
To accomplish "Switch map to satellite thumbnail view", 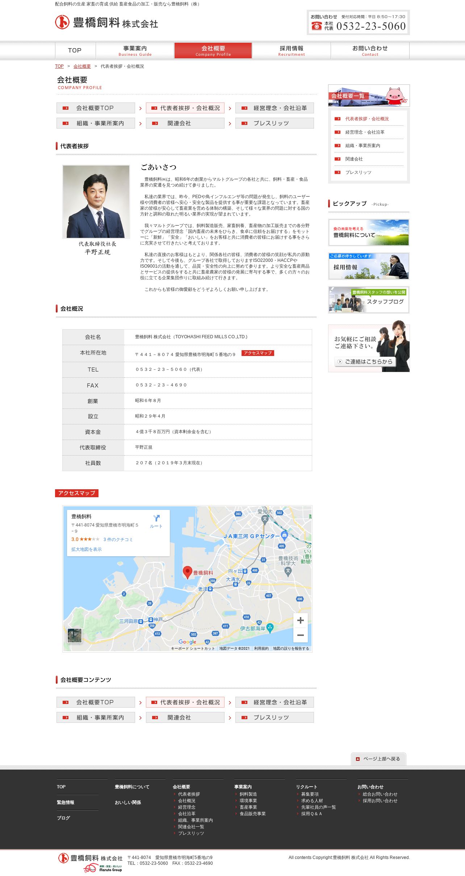I will pos(75,636).
